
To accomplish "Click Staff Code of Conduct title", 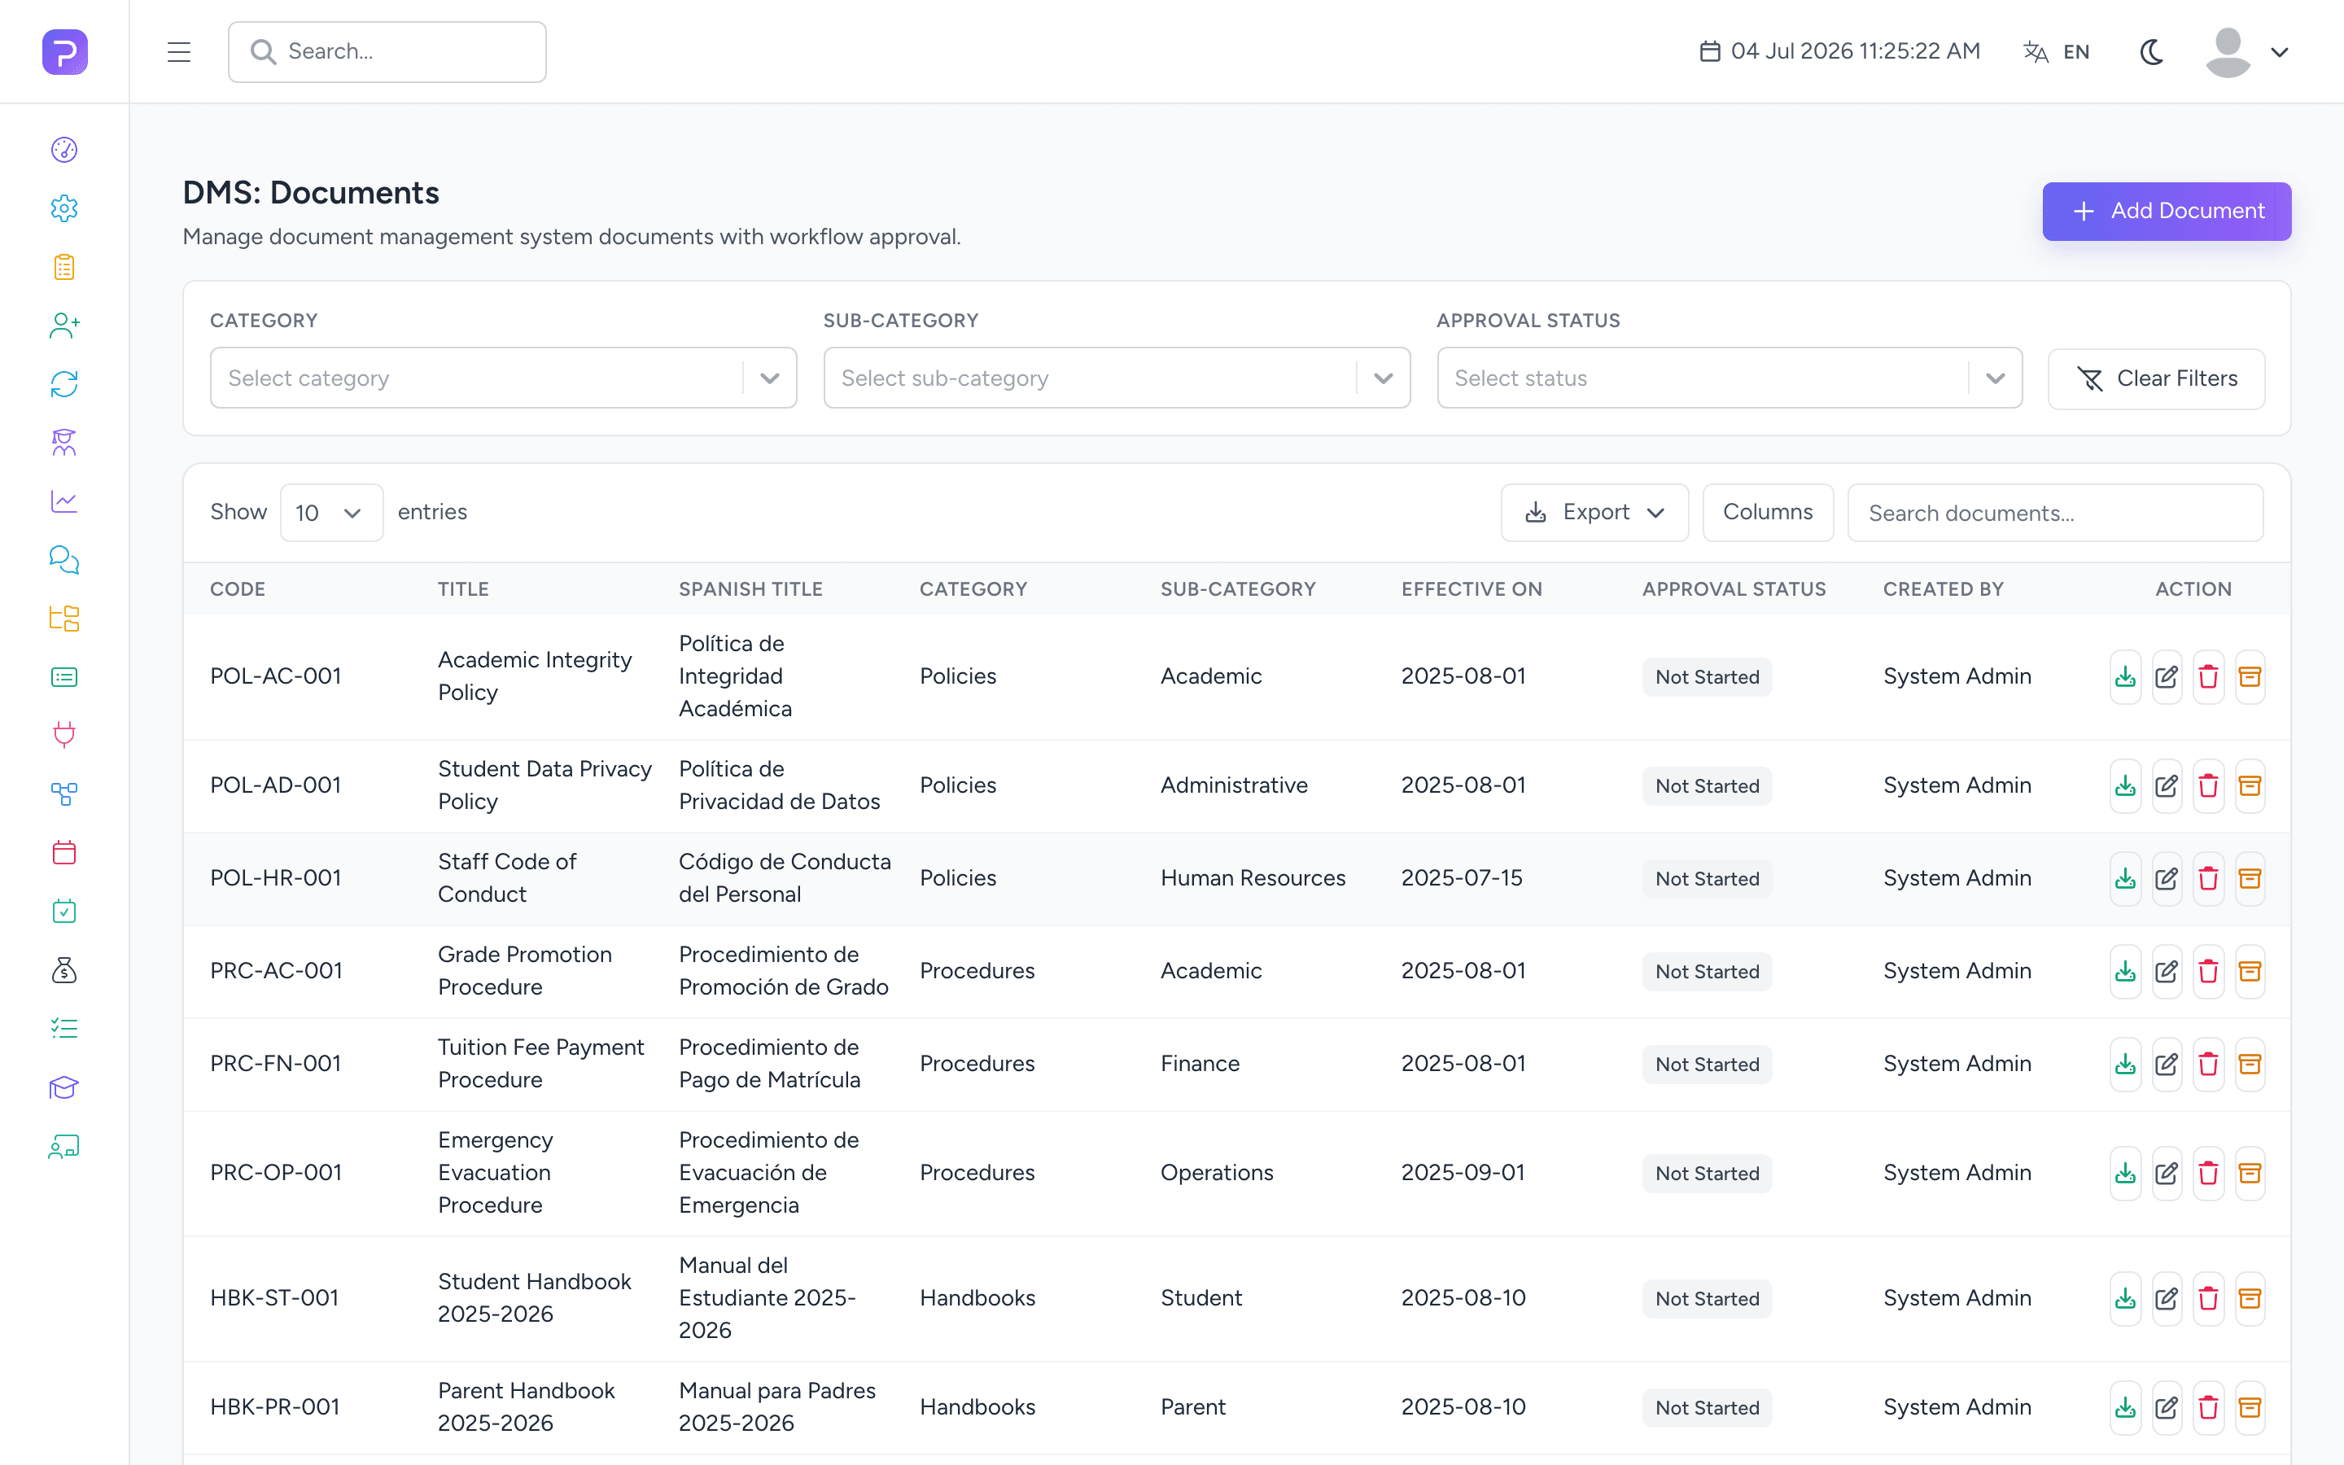I will [506, 878].
